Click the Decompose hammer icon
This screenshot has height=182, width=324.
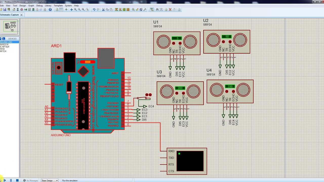145,10
